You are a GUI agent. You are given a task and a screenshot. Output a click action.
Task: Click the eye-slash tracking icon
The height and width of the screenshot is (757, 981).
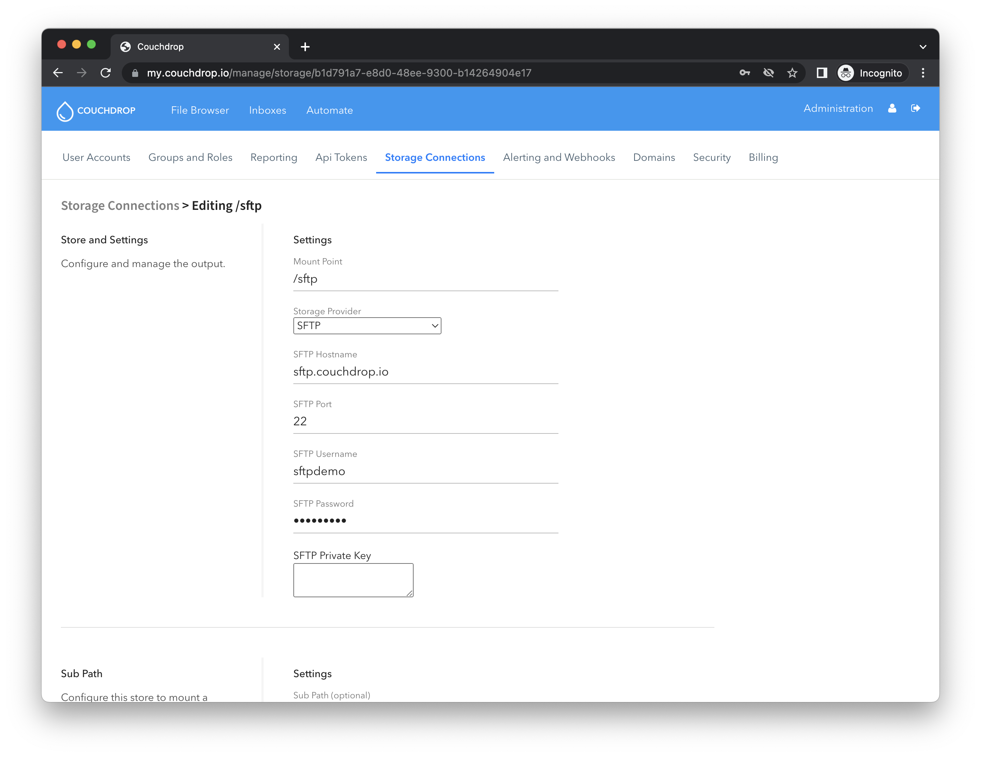769,73
